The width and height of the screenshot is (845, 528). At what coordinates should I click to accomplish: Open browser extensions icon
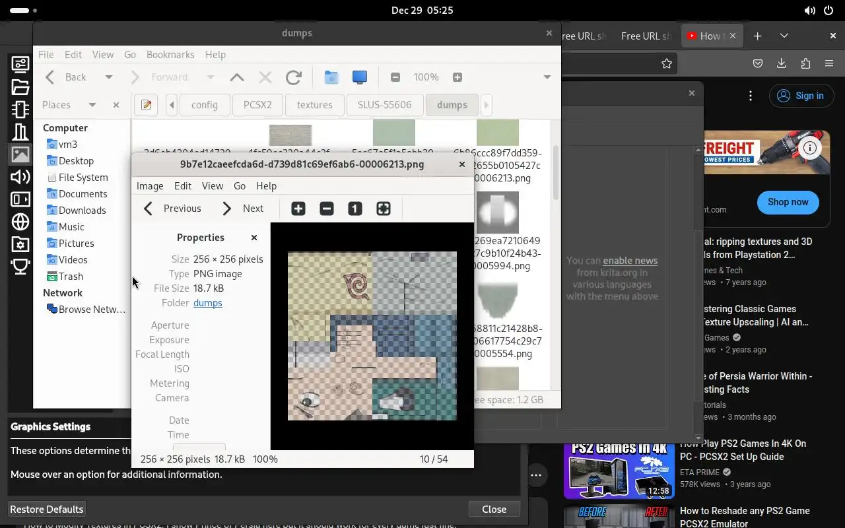click(805, 63)
